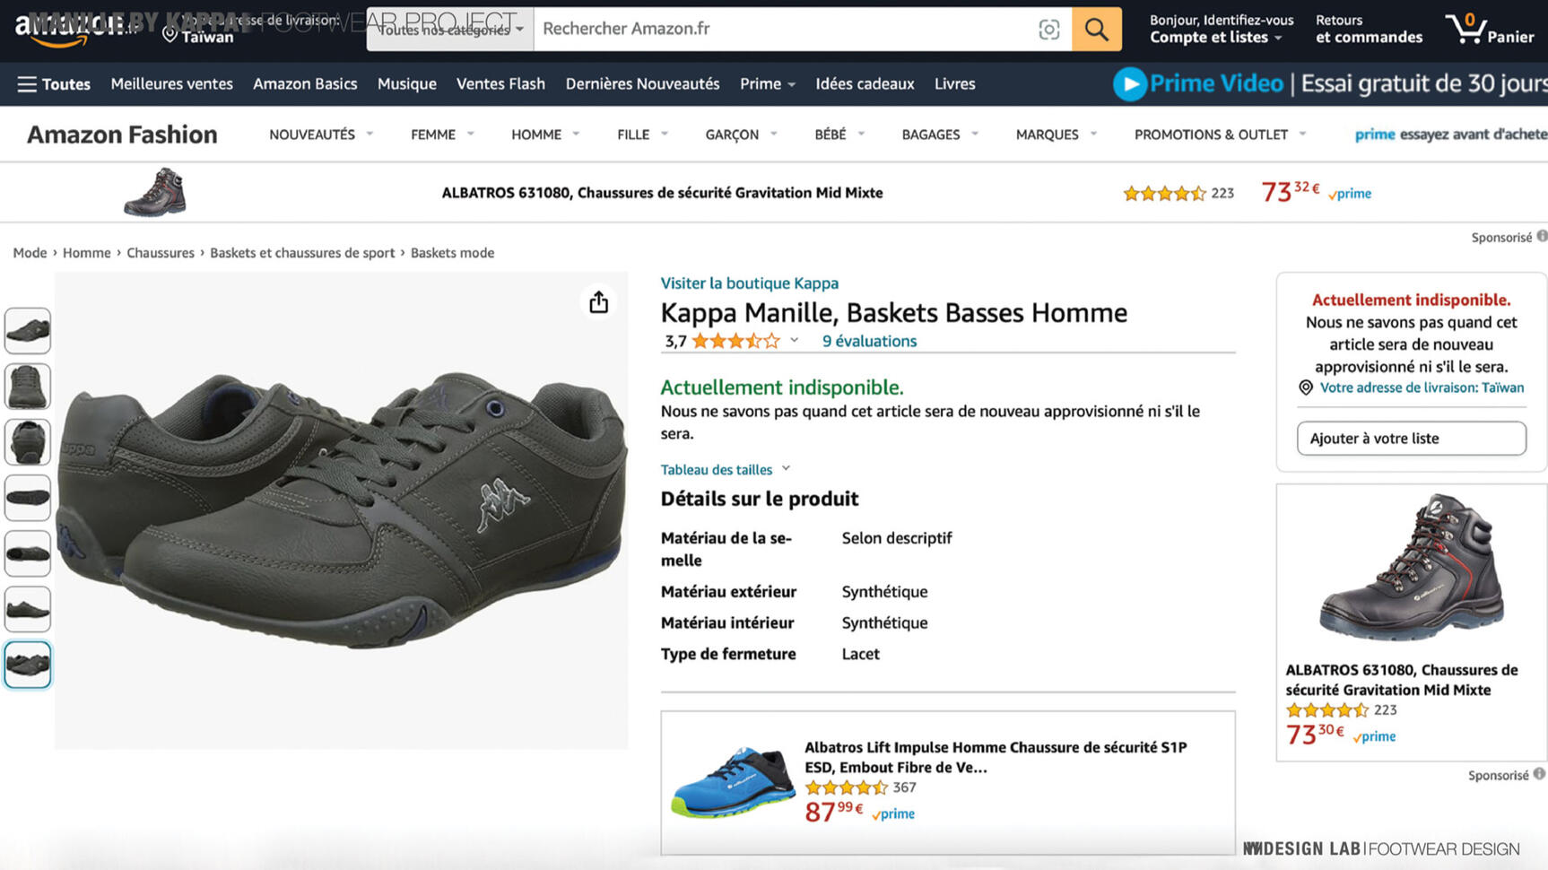Click Ajouter à votre liste button
The width and height of the screenshot is (1548, 870).
coord(1411,439)
